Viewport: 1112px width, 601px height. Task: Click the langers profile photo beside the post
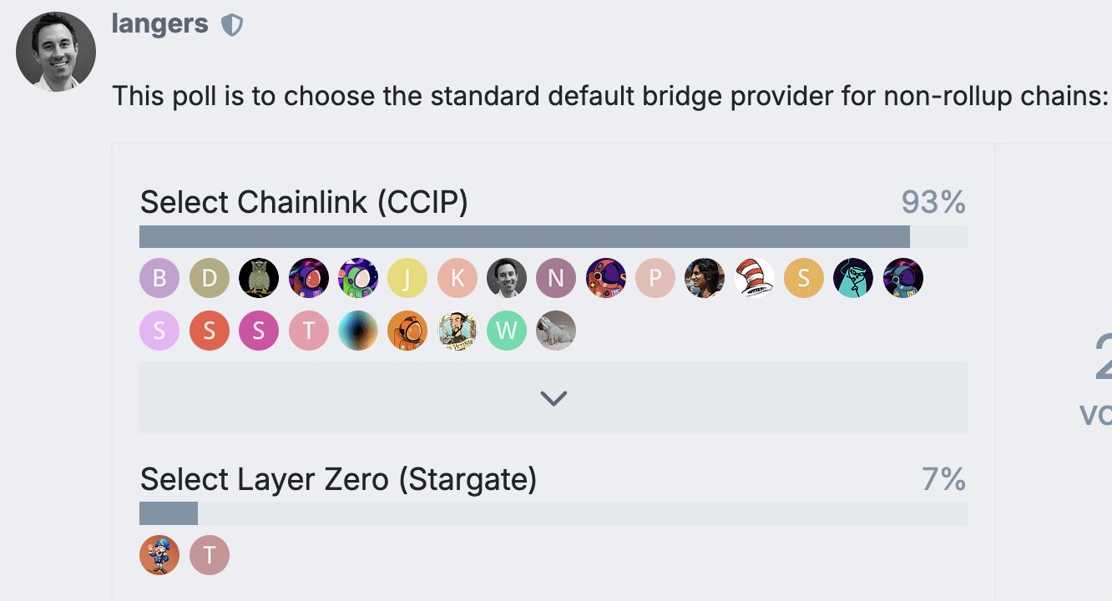[56, 52]
